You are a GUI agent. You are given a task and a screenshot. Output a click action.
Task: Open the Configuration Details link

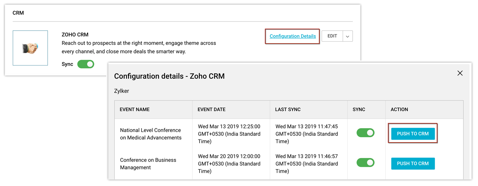[293, 36]
